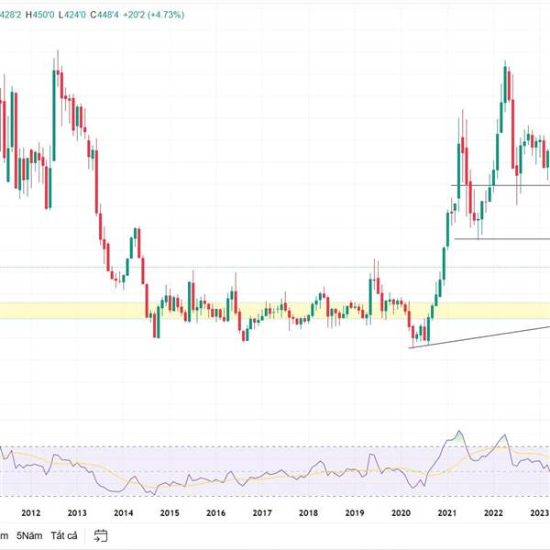Select the 5Năm time range

click(29, 535)
